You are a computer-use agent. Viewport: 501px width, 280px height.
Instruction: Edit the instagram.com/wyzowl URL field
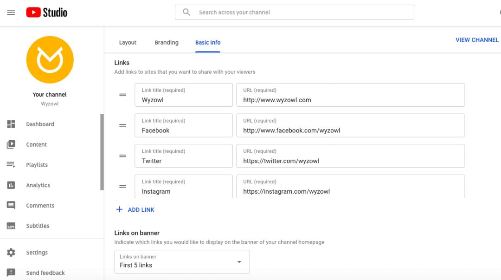[351, 186]
